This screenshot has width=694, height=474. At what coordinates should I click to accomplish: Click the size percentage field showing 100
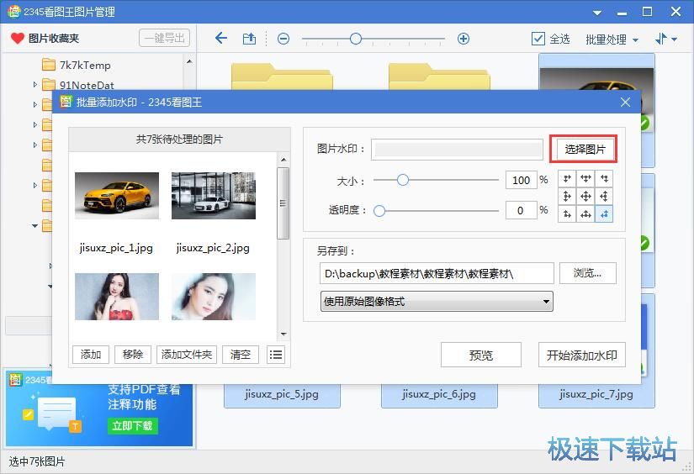(521, 180)
